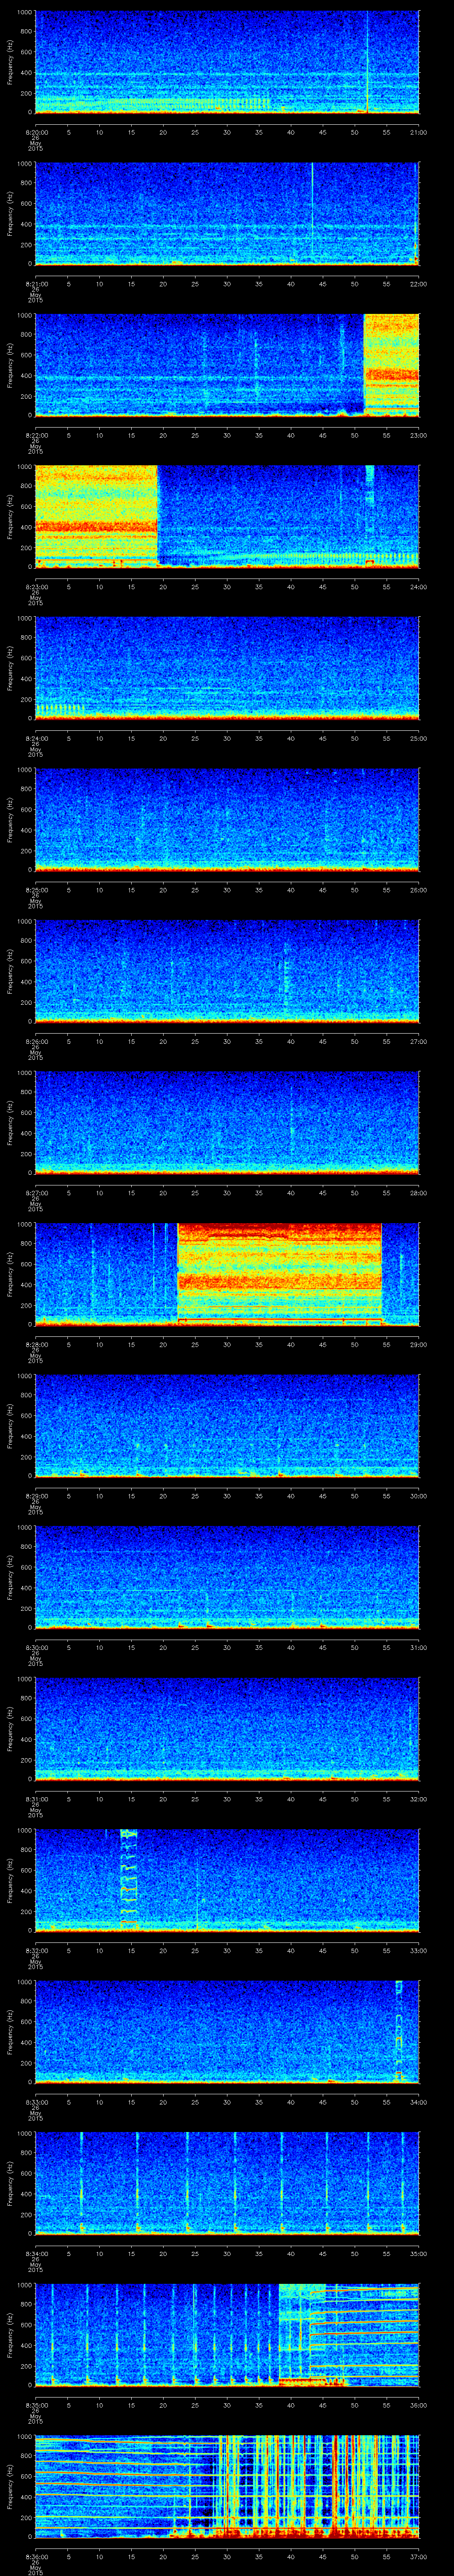Select the '8:36:00' start time label
This screenshot has width=454, height=2576.
point(36,2556)
